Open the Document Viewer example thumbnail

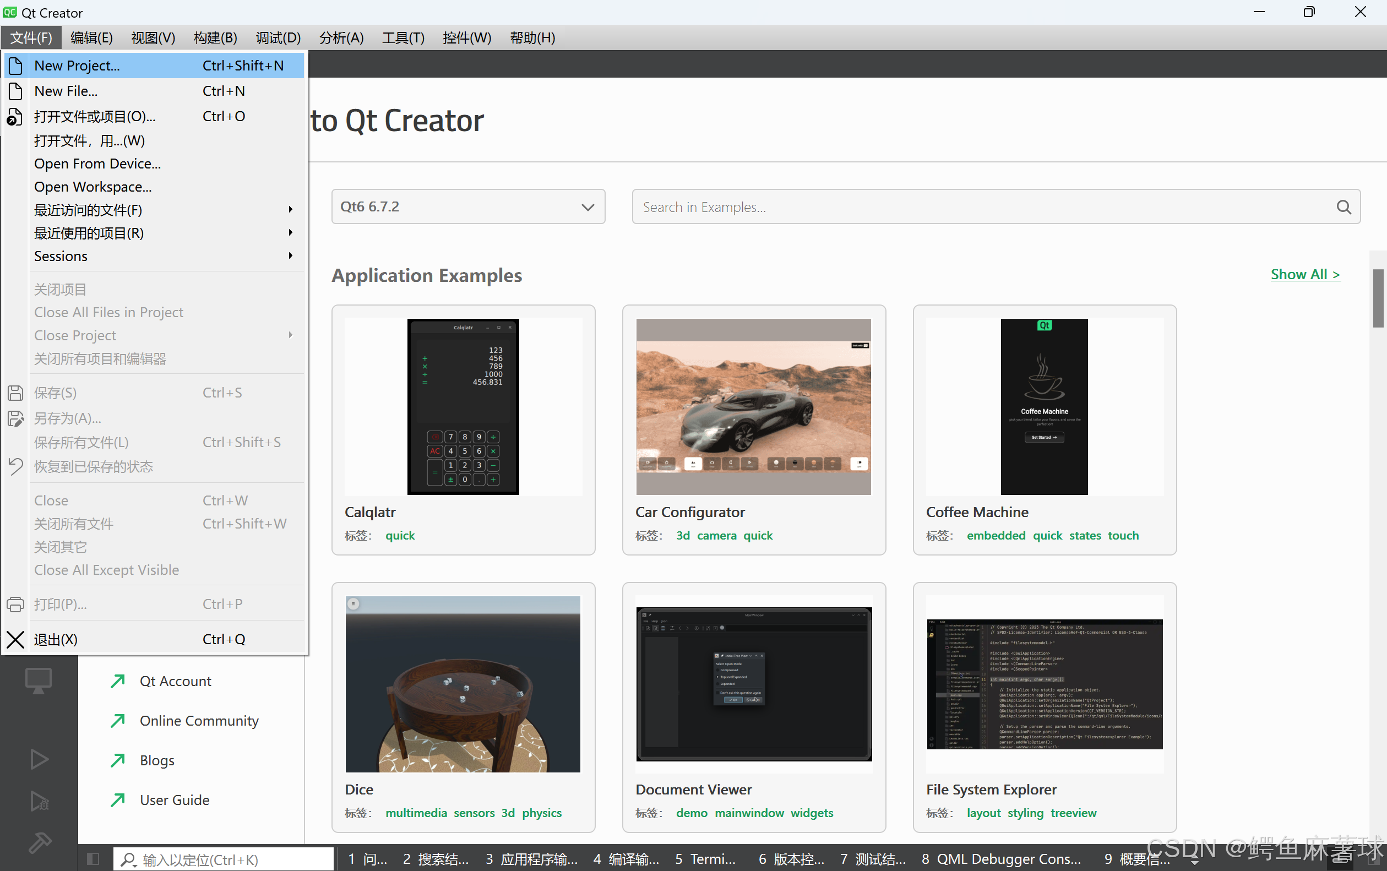point(753,684)
